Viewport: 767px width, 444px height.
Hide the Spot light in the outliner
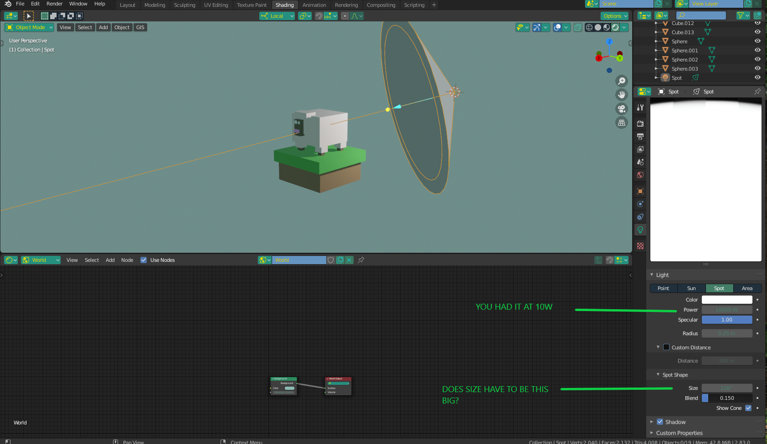(757, 78)
